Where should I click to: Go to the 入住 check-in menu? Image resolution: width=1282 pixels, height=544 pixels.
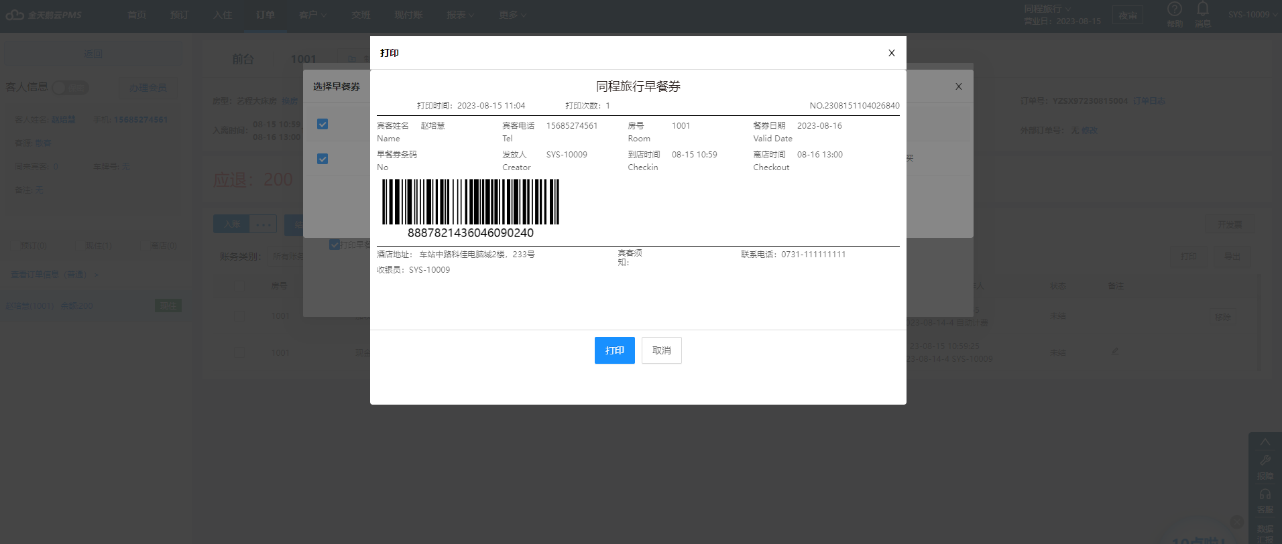click(223, 15)
